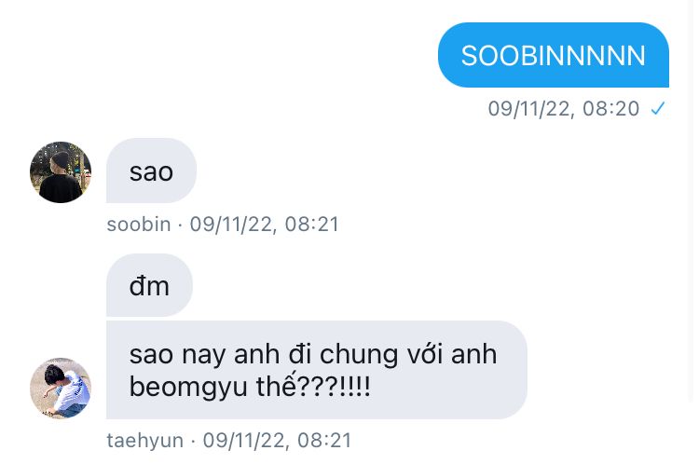Select the blue SOOBINNNNN message bubble
The height and width of the screenshot is (464, 699).
(554, 55)
